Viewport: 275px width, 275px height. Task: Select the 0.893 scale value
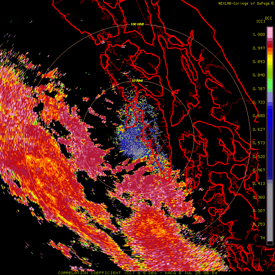(x=259, y=61)
